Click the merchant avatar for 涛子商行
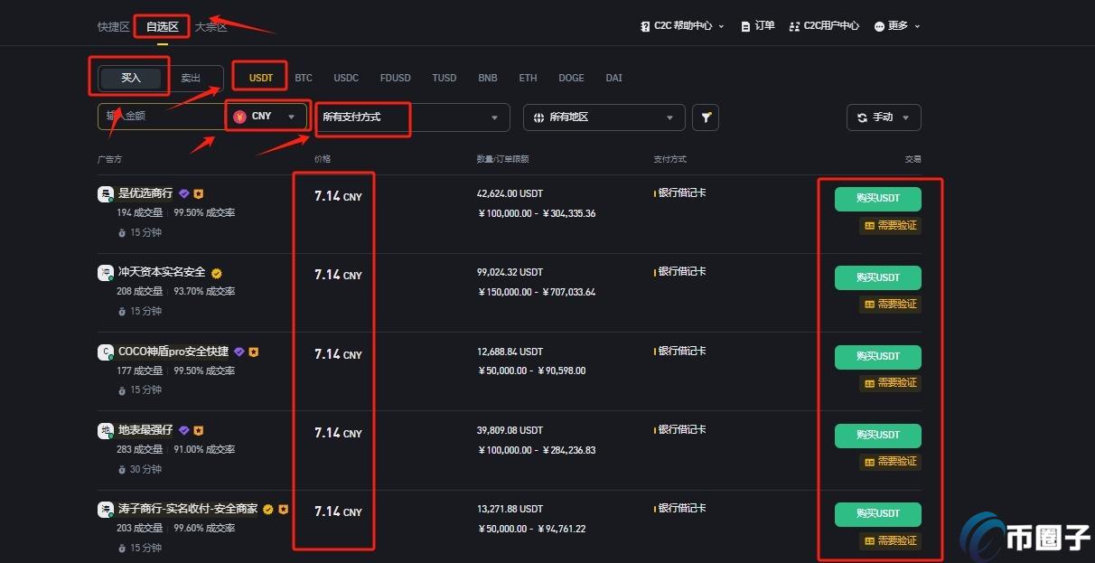The width and height of the screenshot is (1095, 563). 105,509
